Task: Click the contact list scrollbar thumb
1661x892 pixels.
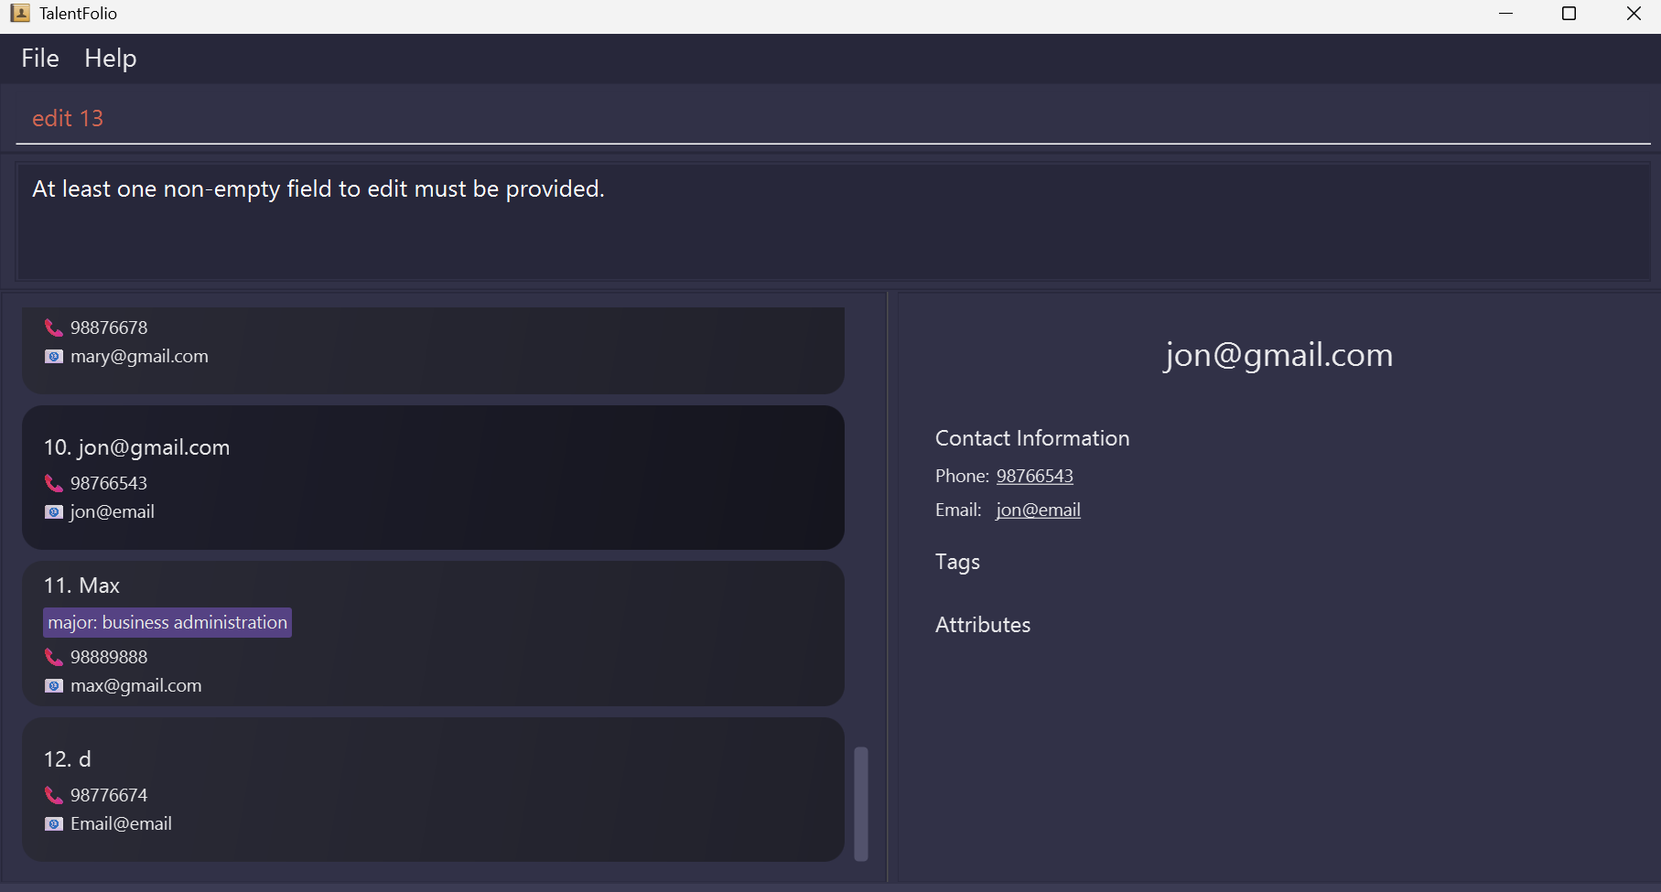Action: (x=861, y=804)
